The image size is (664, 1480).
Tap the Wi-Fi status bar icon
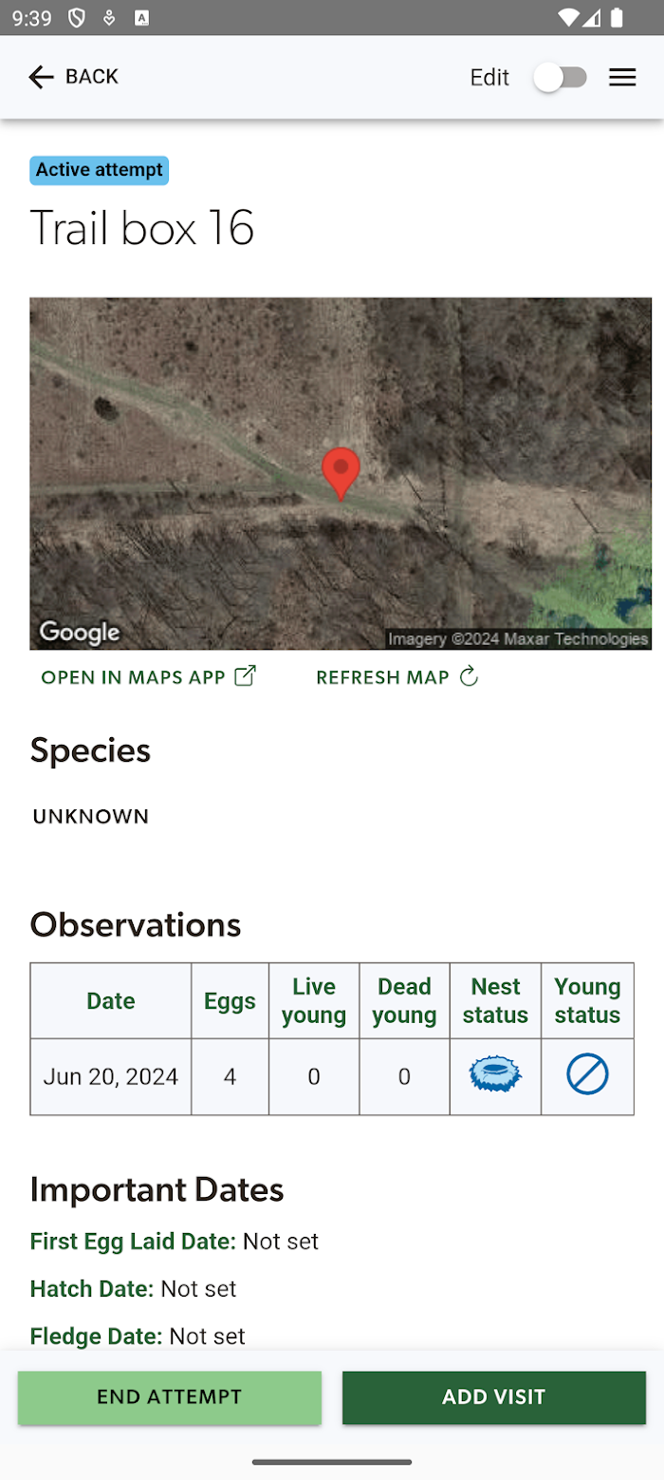pyautogui.click(x=568, y=17)
